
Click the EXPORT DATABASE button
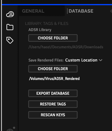coord(53,93)
